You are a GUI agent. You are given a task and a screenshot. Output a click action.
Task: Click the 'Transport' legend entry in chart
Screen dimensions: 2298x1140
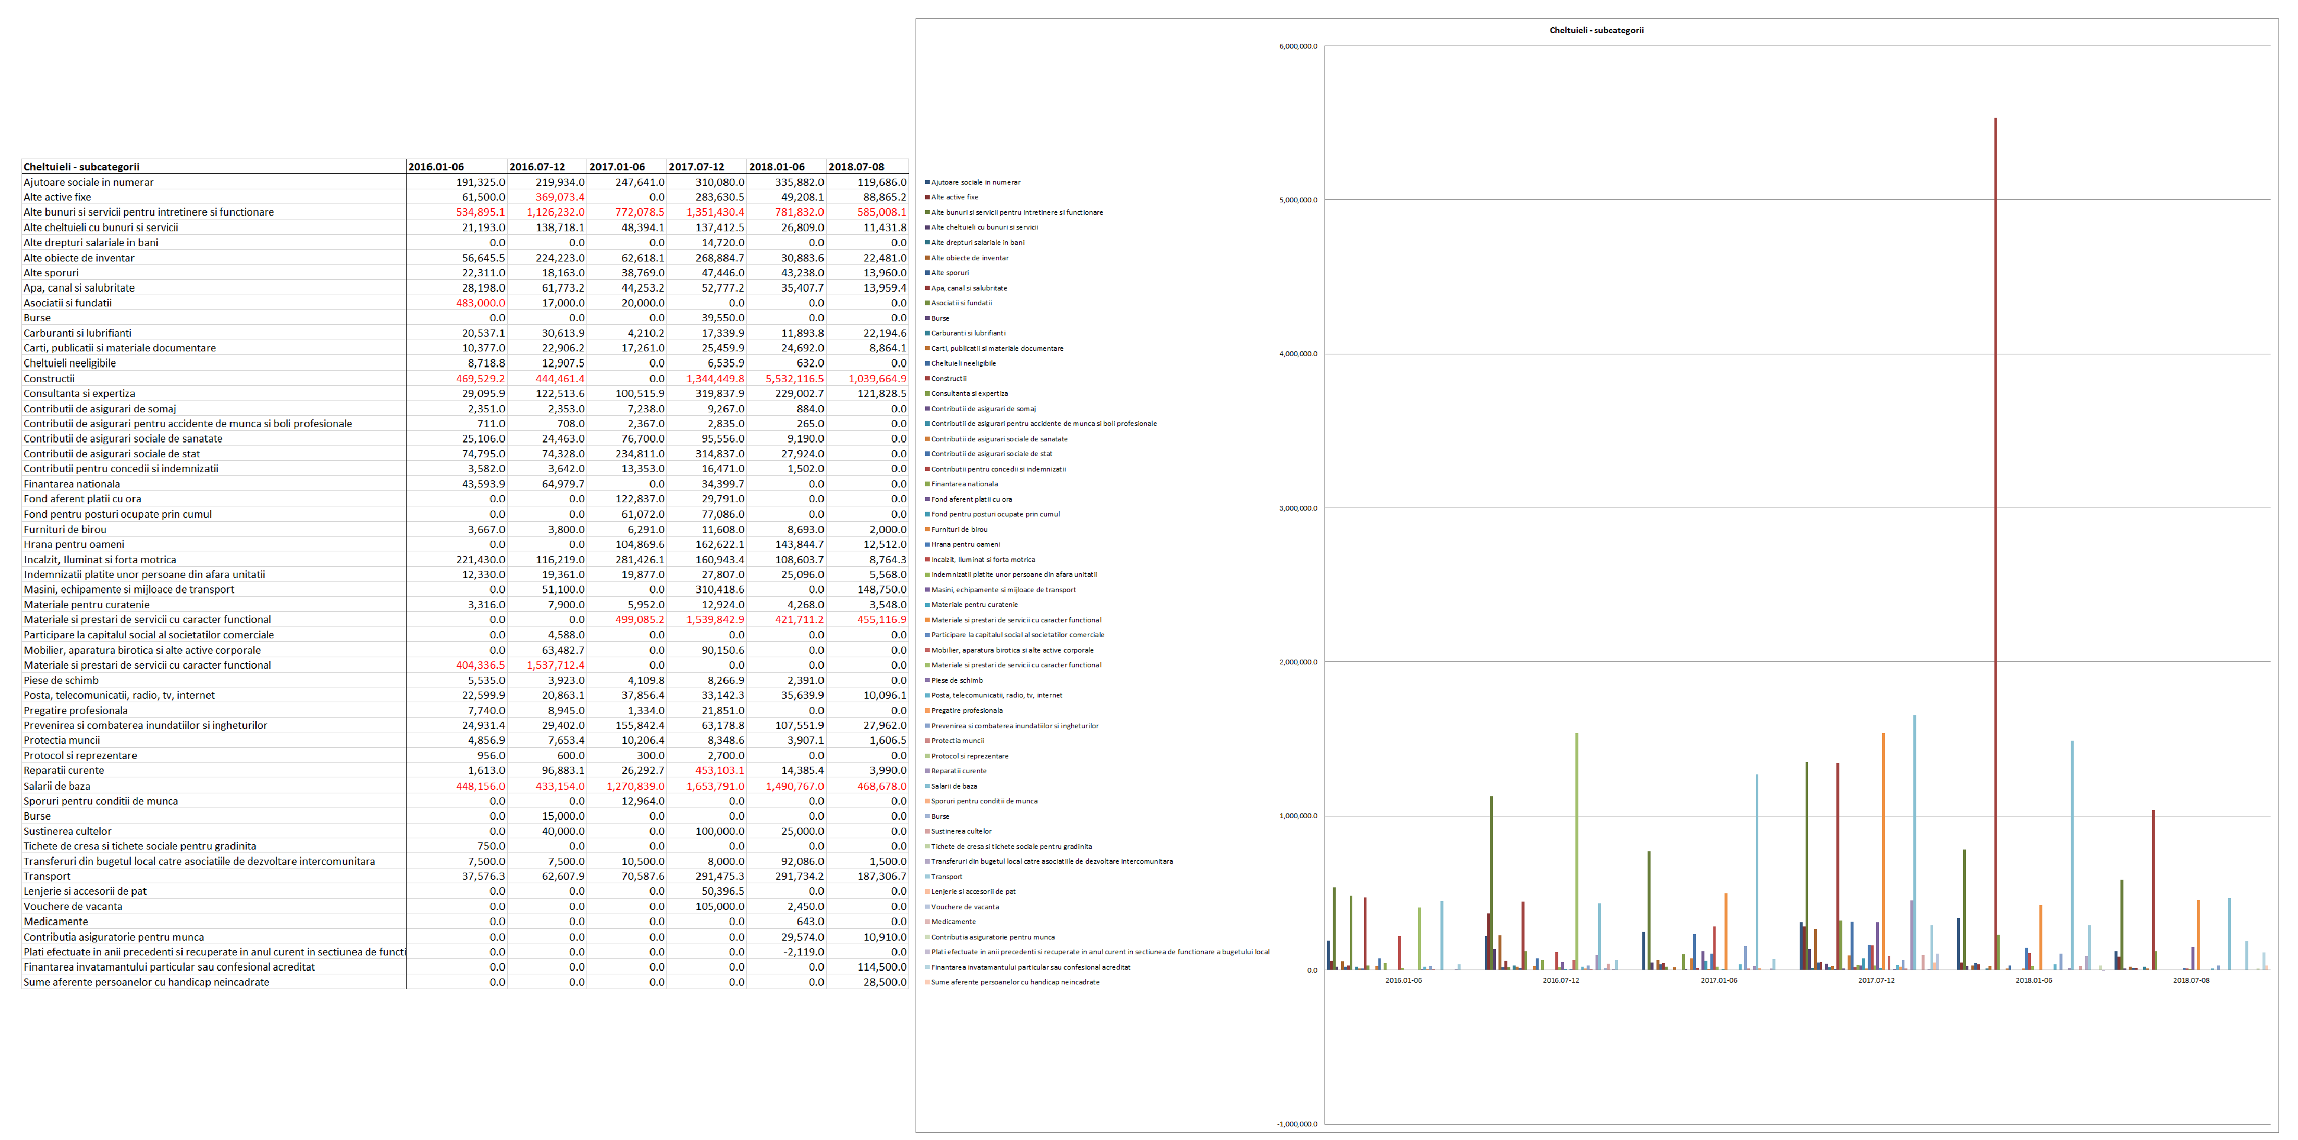[946, 877]
